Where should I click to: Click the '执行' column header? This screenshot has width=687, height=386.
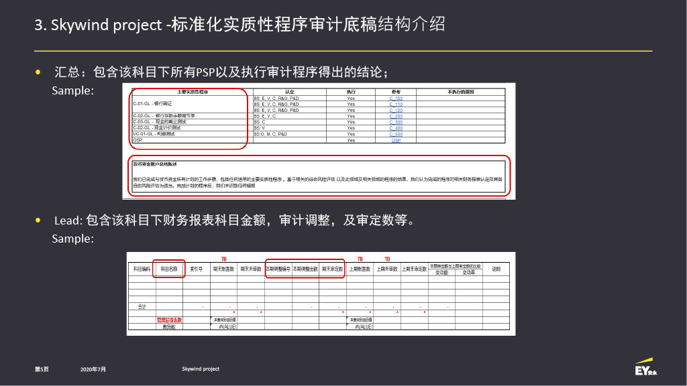tap(351, 92)
